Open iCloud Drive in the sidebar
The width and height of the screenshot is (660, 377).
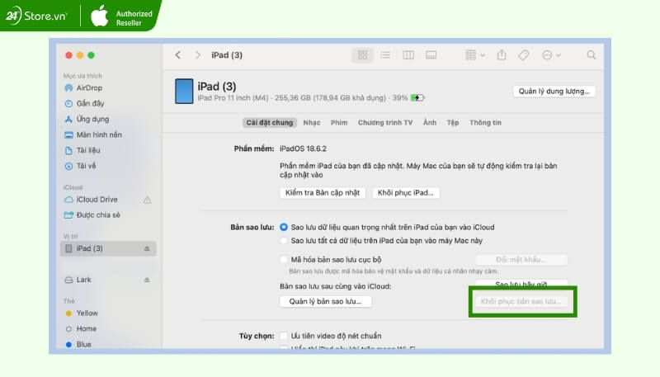click(x=97, y=200)
